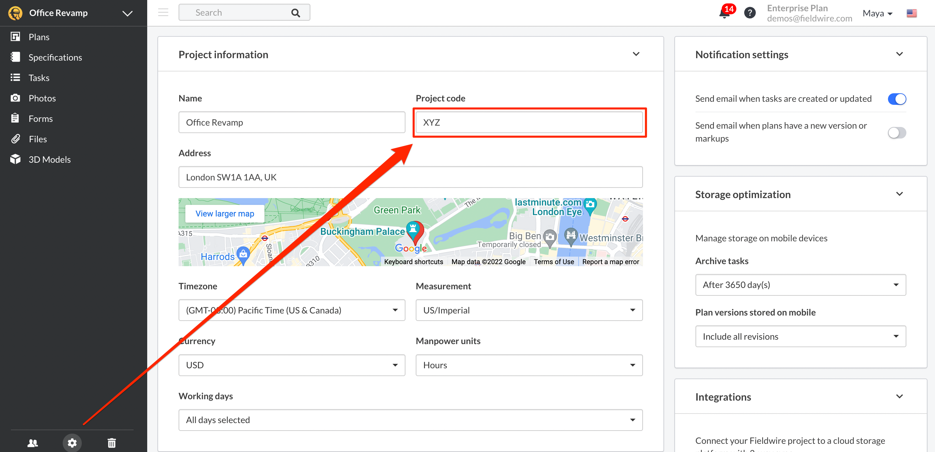Click the search magnifier icon
The image size is (935, 452).
click(x=296, y=13)
